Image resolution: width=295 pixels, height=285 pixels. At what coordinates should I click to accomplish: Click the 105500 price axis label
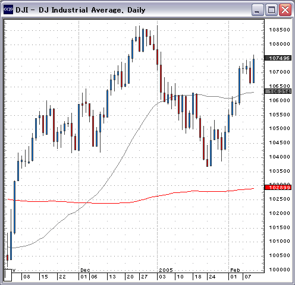[280, 115]
